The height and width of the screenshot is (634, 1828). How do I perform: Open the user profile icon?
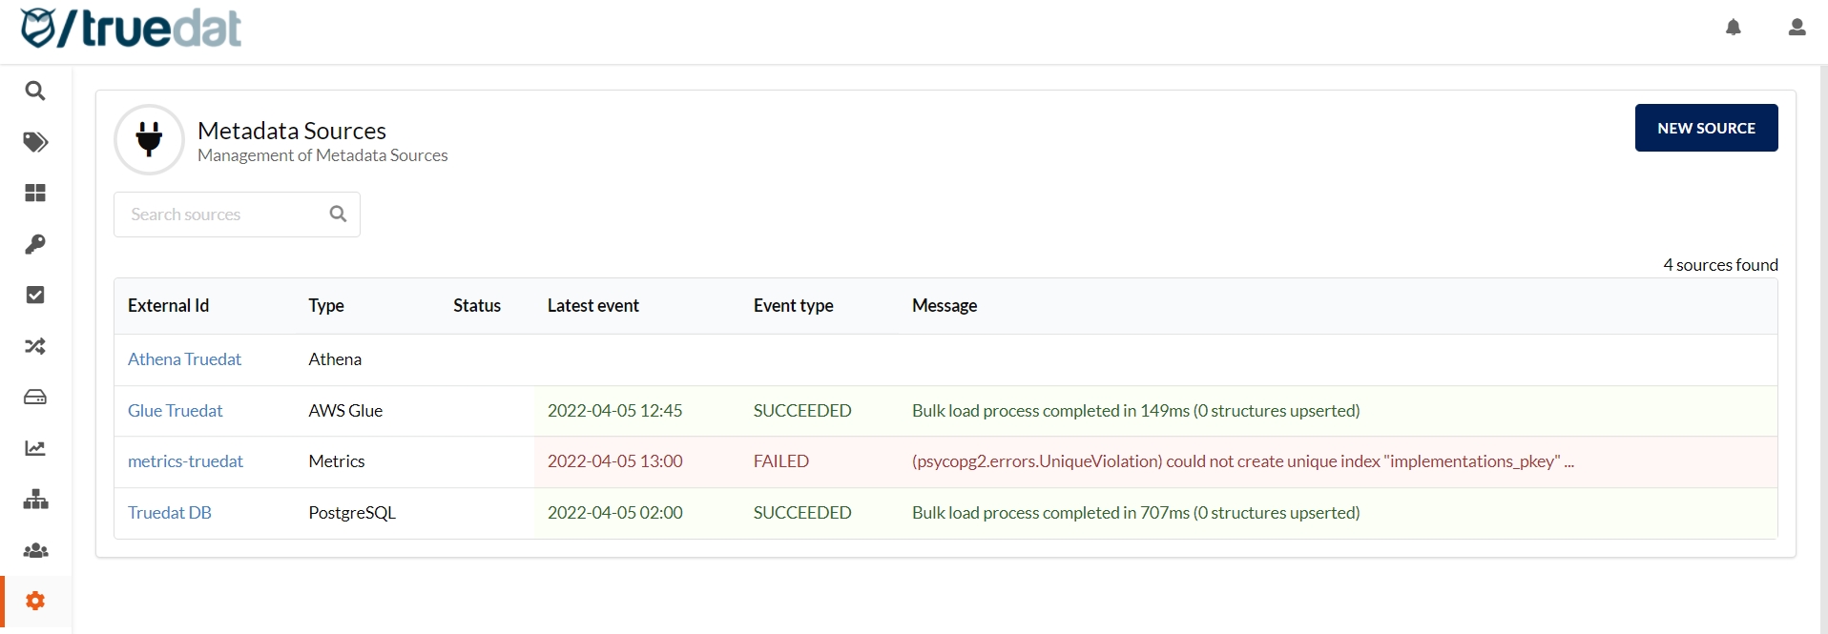coord(1797,28)
